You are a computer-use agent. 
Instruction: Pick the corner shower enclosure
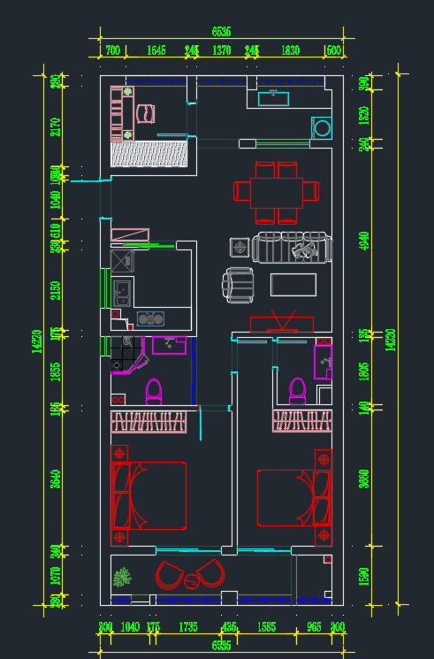pos(127,355)
